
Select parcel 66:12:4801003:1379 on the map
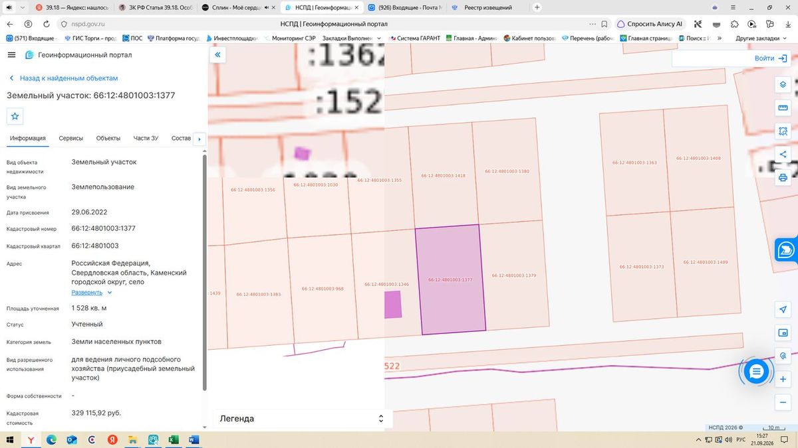click(514, 275)
